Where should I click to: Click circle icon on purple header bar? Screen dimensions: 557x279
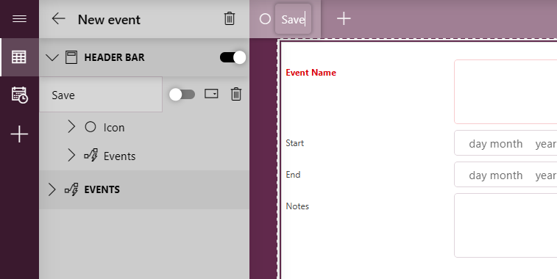[265, 19]
